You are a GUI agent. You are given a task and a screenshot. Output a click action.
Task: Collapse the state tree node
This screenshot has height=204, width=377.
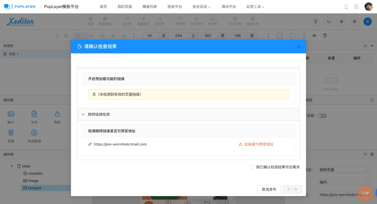(x=12, y=166)
